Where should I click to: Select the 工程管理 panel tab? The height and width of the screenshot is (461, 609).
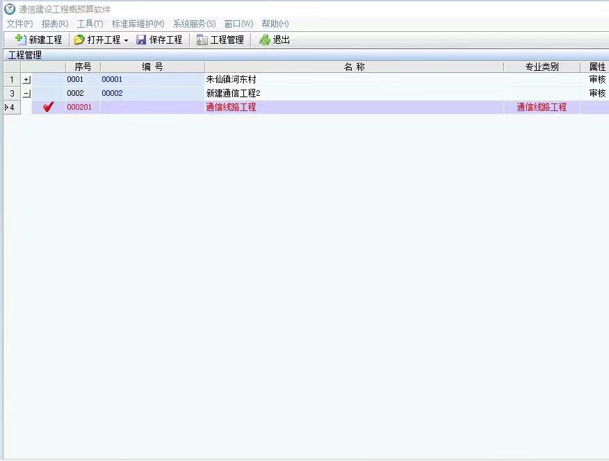25,55
